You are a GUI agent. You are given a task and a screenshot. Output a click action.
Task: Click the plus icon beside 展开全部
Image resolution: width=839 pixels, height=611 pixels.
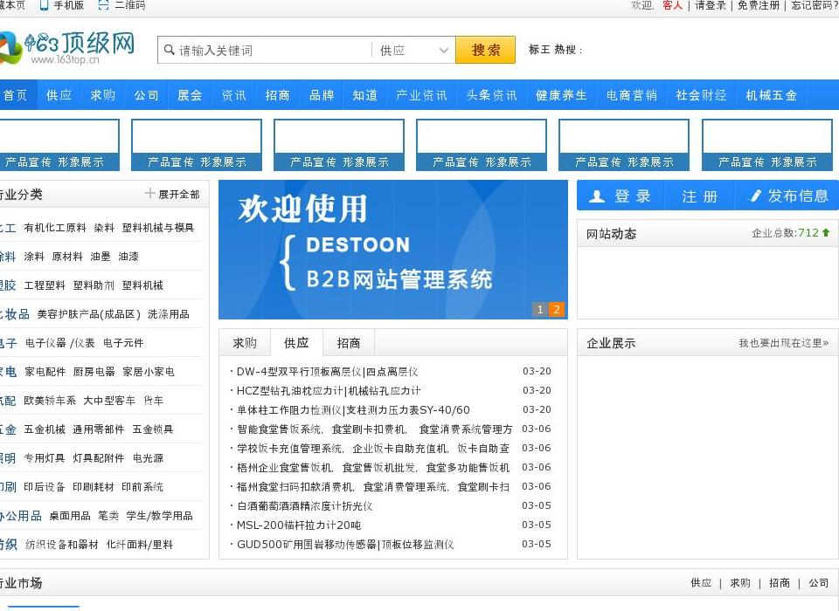point(149,193)
